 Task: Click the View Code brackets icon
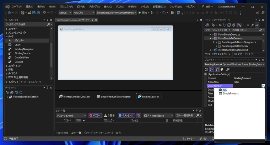click(x=248, y=25)
